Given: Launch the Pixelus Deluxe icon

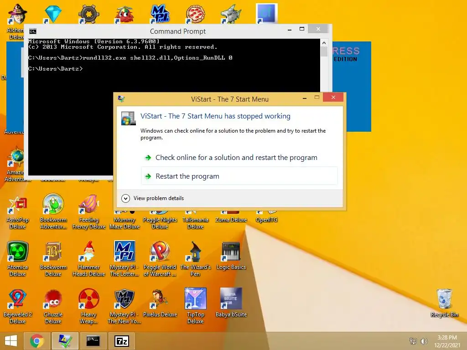Looking at the screenshot, I should pyautogui.click(x=160, y=304).
